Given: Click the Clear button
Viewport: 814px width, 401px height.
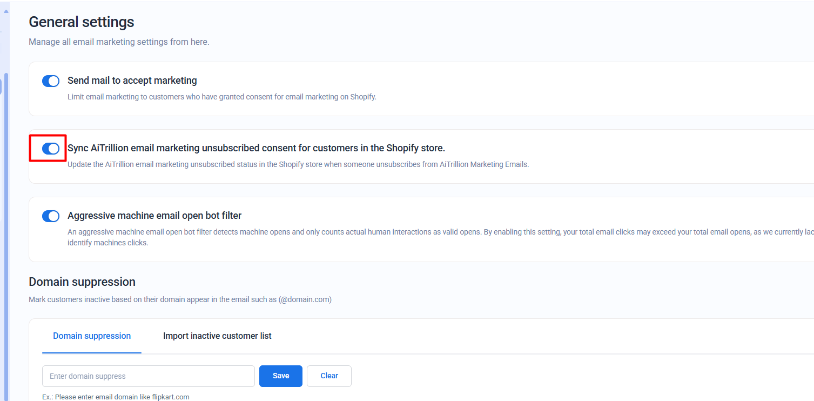Looking at the screenshot, I should [x=329, y=376].
